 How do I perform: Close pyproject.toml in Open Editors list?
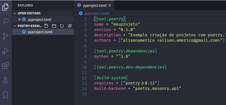pos(19,19)
